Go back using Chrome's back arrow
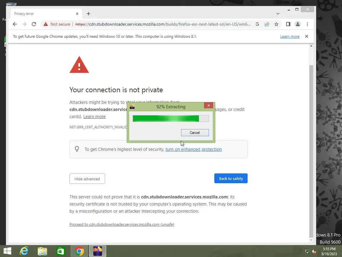Viewport: 342px width, 257px height. click(15, 24)
